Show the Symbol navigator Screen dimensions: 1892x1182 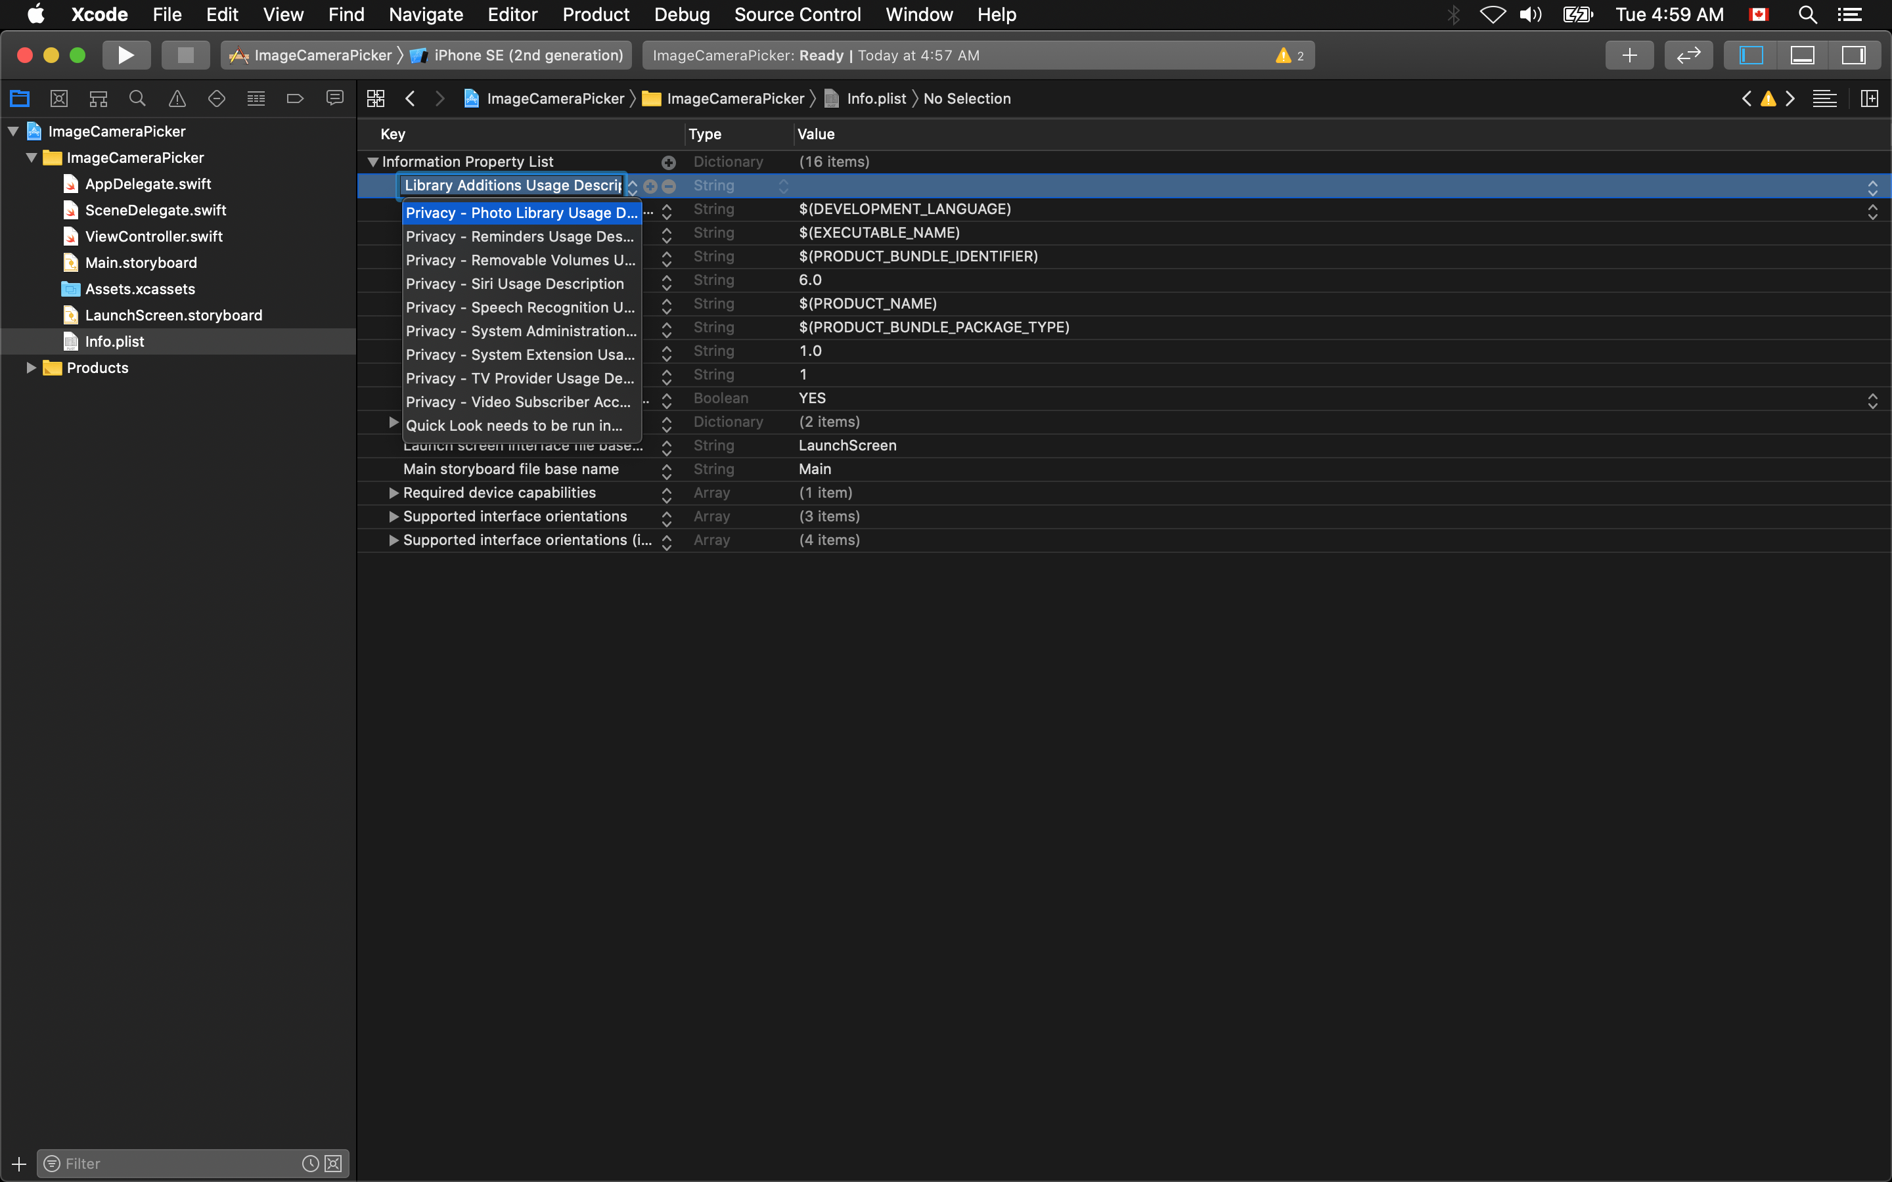98,98
